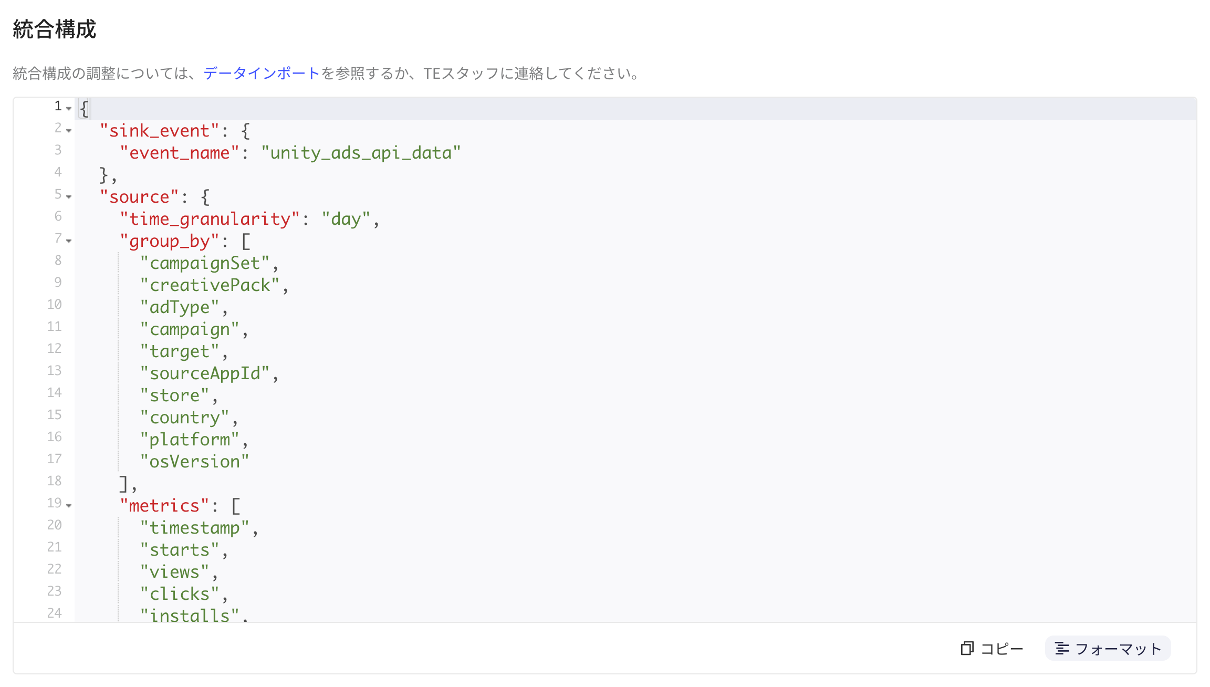Click line number 18 in the gutter
This screenshot has height=687, width=1210.
pyautogui.click(x=54, y=481)
